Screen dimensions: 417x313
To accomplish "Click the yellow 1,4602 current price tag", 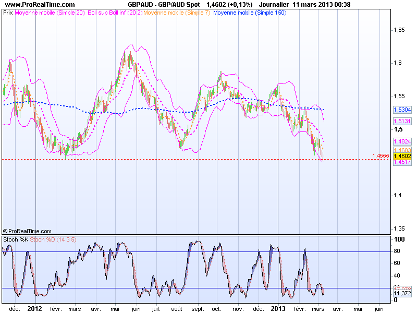I will [402, 156].
